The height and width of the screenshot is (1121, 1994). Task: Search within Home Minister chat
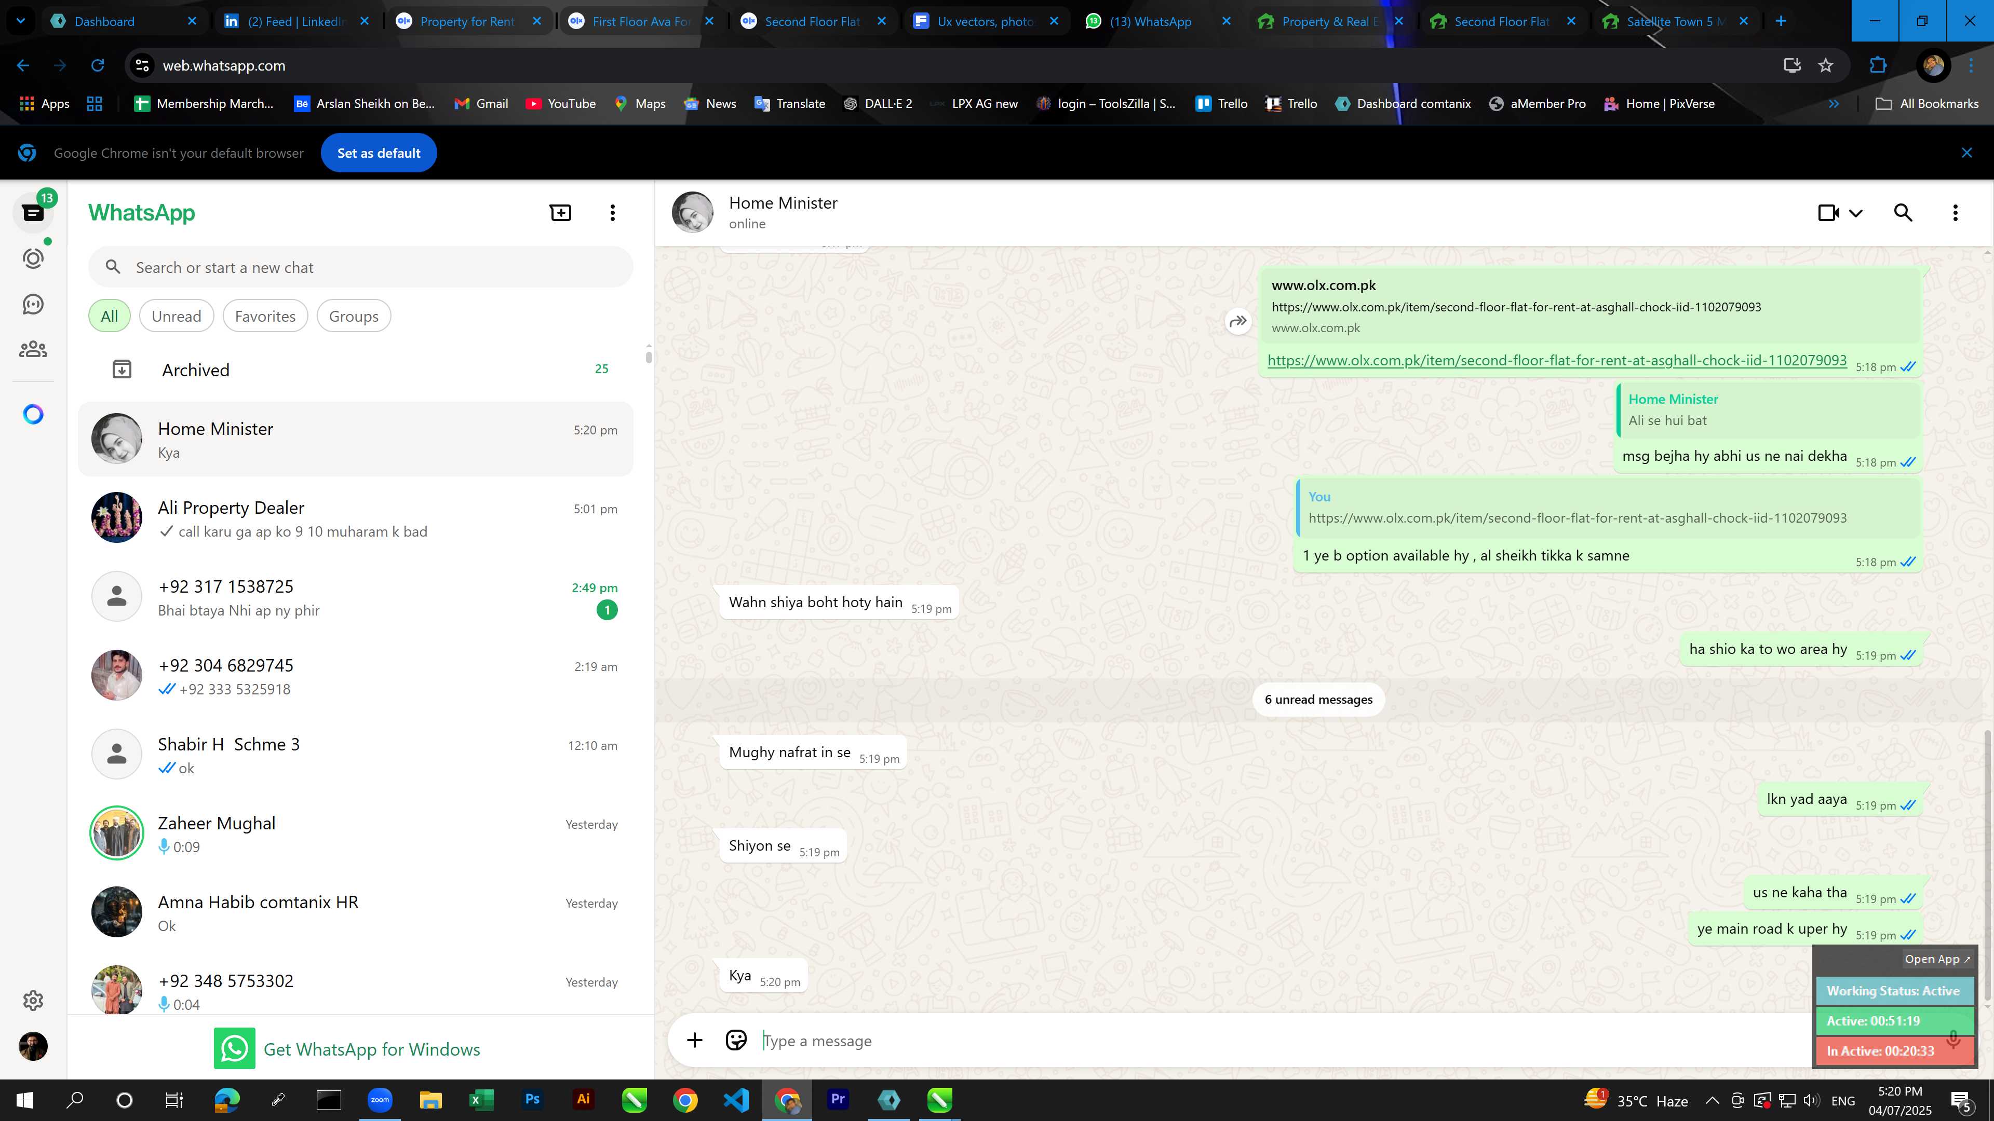[x=1904, y=213]
